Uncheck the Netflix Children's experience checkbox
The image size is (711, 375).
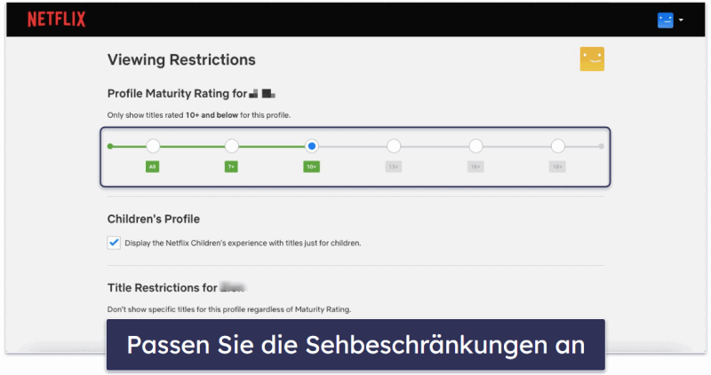114,243
